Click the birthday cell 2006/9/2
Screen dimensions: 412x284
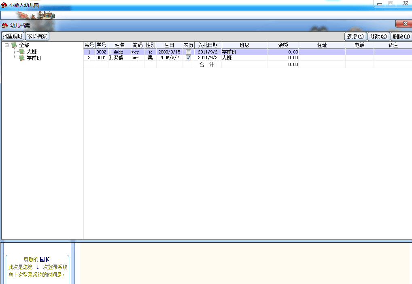coord(170,58)
